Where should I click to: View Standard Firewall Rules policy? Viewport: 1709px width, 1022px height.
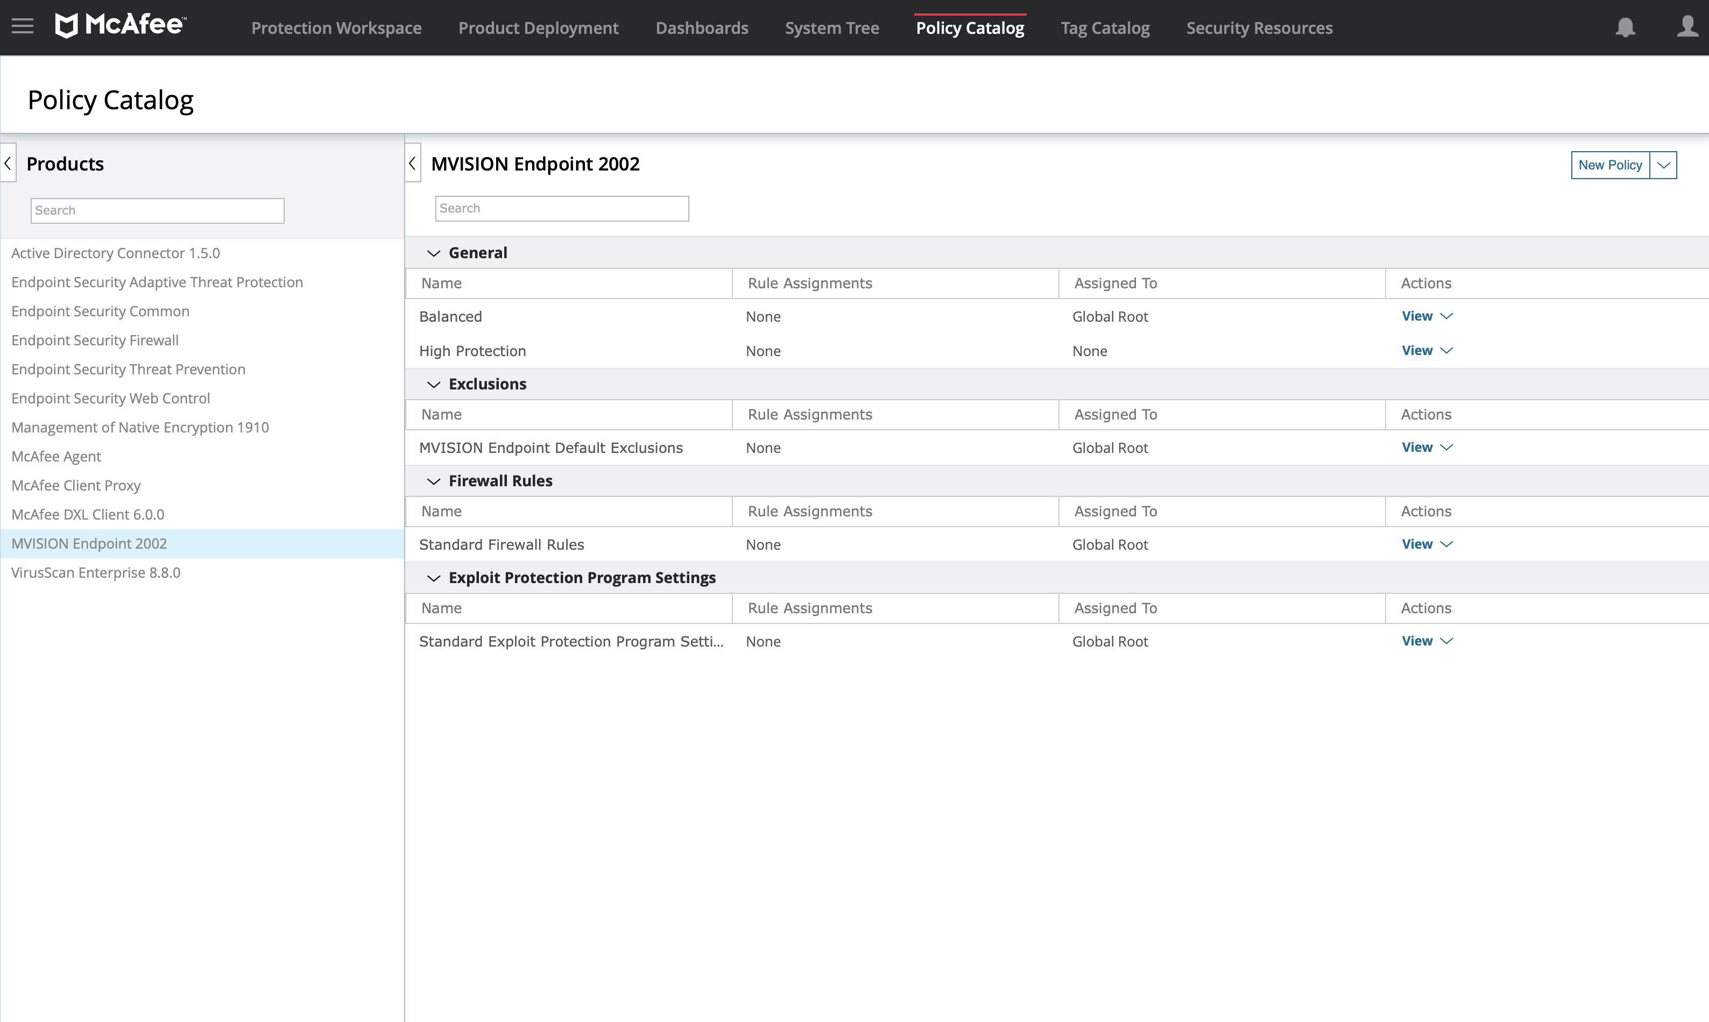(x=1417, y=544)
